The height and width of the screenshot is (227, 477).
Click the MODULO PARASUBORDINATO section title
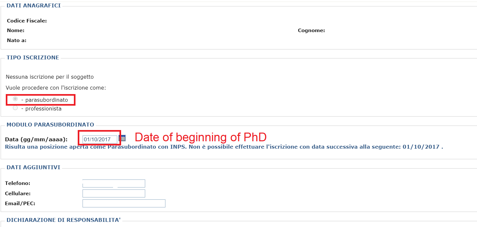(50, 125)
